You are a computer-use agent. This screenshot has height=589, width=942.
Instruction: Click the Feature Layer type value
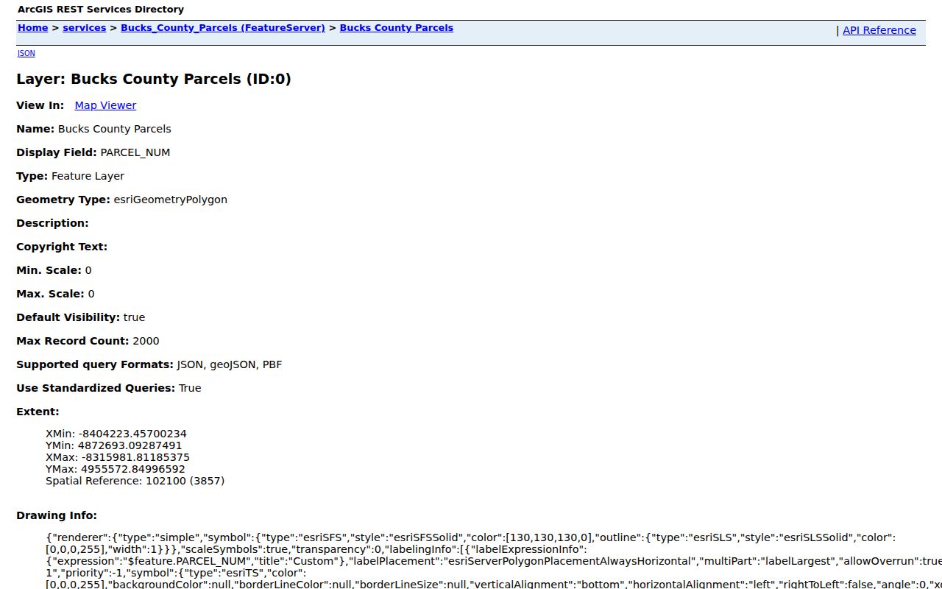[88, 176]
